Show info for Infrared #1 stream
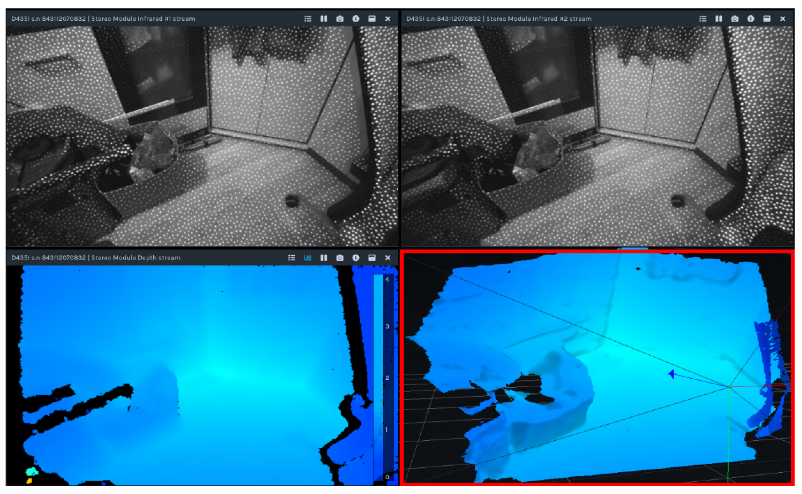The width and height of the screenshot is (802, 494). tap(355, 19)
